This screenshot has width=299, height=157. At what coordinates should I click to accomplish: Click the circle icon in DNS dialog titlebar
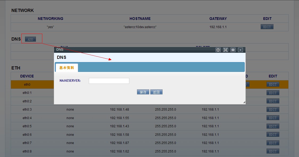coord(218,50)
